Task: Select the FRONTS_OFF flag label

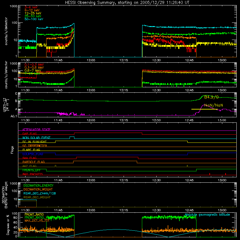Action: coord(31,170)
